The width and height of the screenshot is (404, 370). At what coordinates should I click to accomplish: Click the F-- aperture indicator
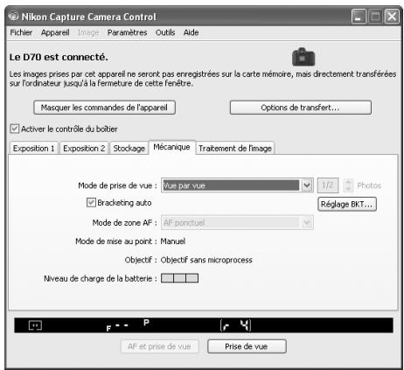(117, 327)
